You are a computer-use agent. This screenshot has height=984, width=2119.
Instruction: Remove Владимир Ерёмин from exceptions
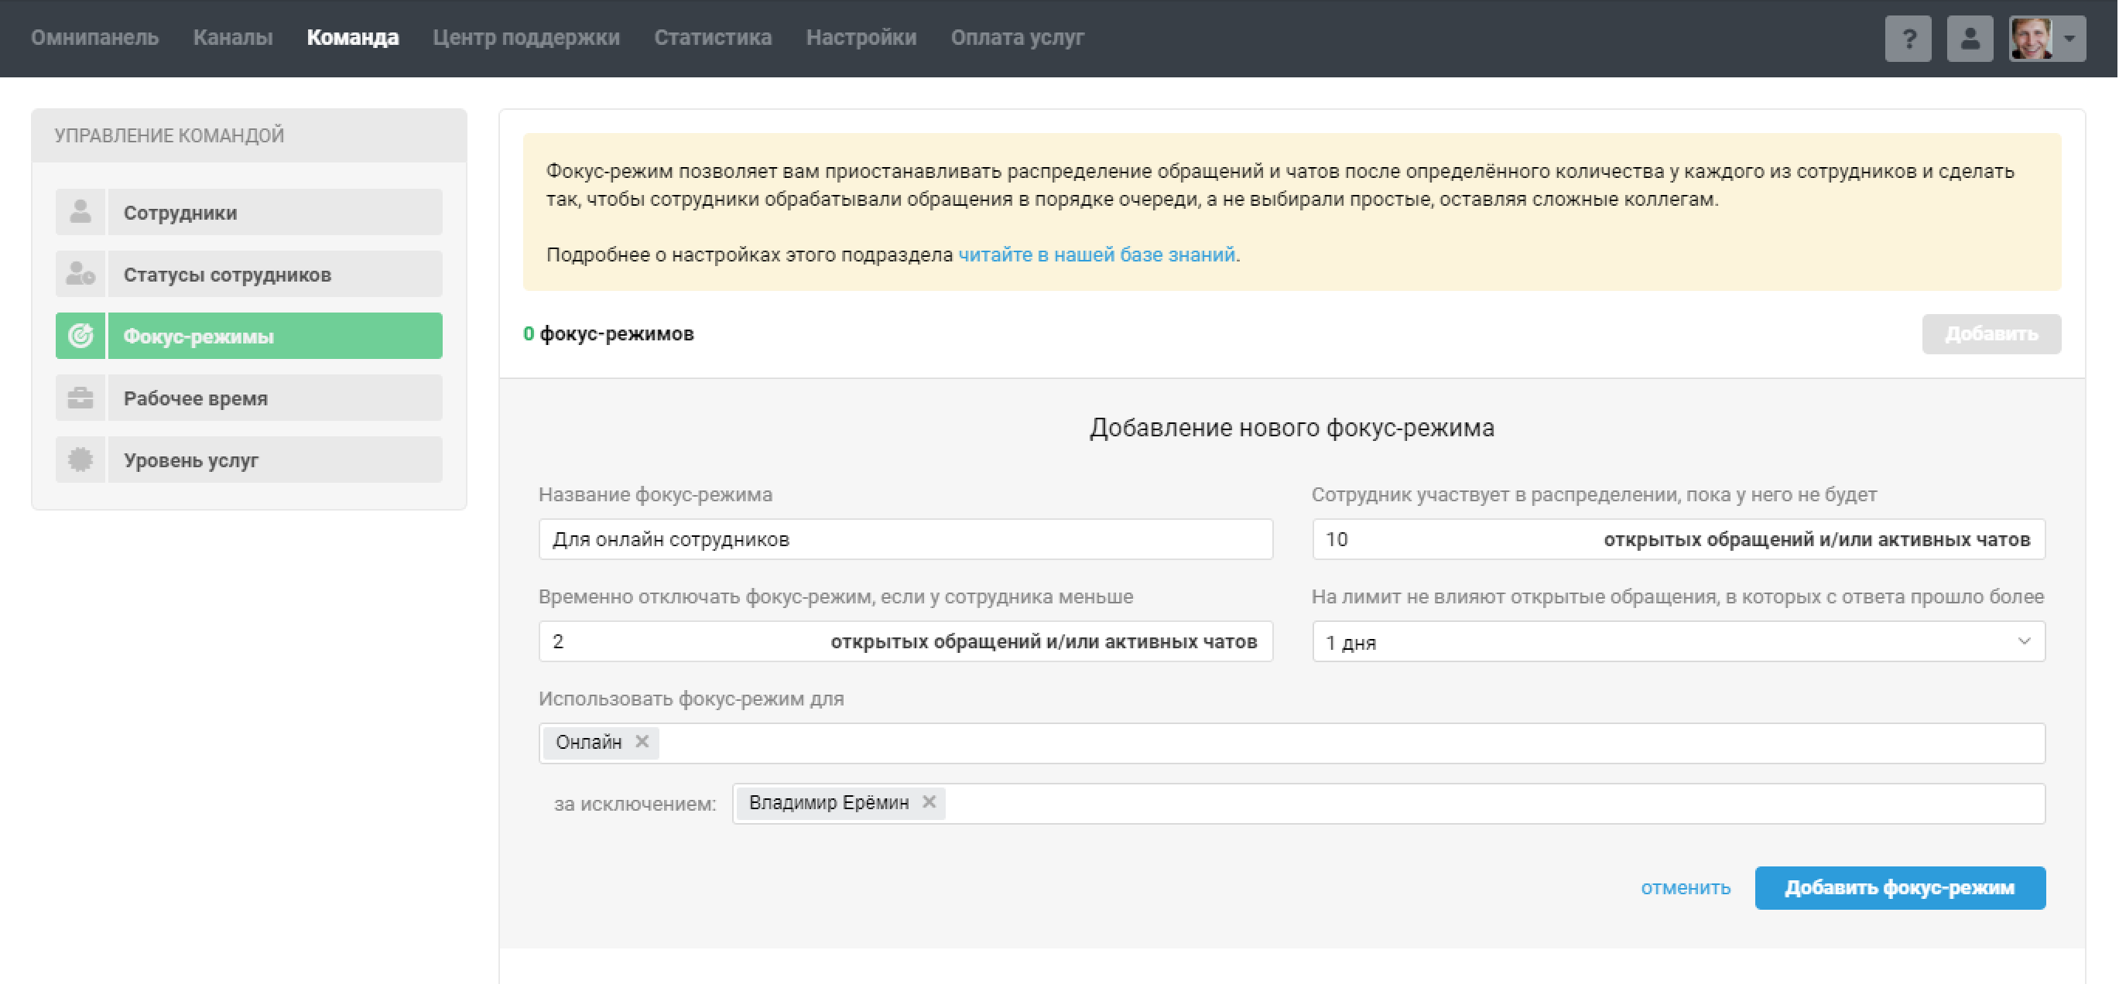[x=929, y=802]
